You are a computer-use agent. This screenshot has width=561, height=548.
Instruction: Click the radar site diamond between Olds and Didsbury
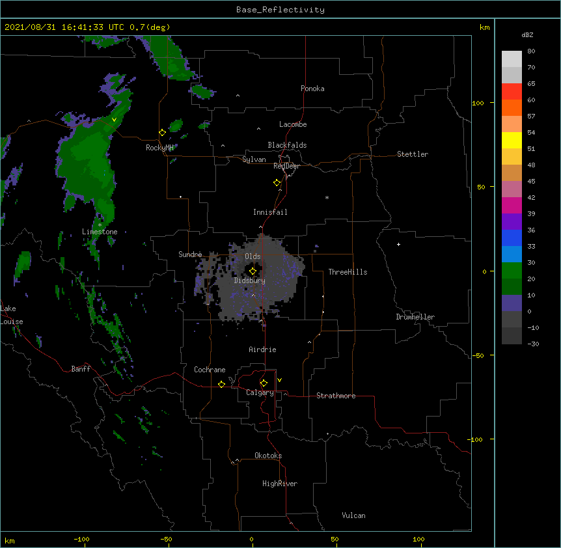(253, 271)
